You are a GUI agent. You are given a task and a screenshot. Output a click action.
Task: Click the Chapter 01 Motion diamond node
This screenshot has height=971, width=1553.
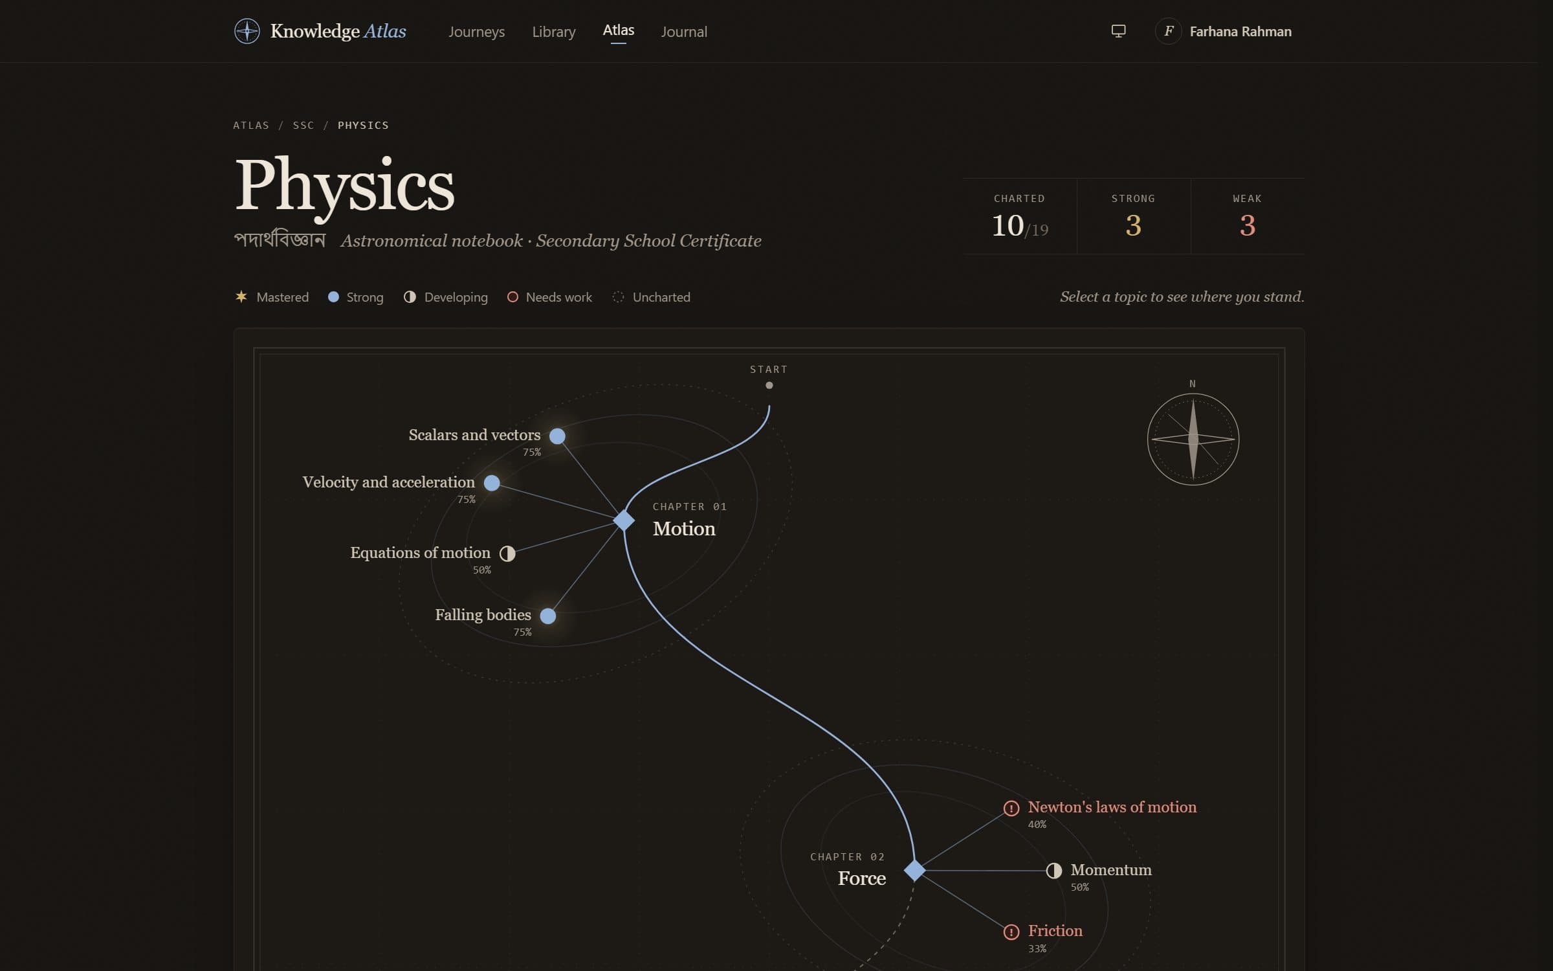point(624,520)
